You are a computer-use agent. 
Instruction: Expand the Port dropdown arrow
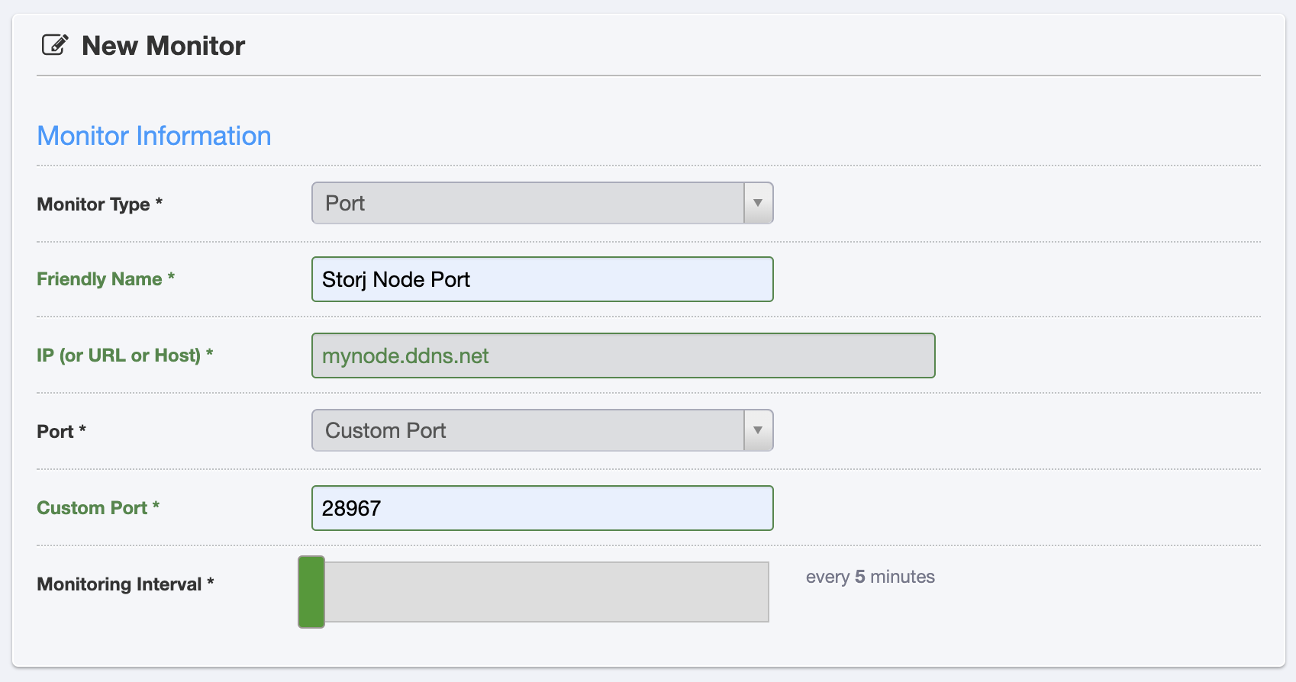(x=758, y=430)
